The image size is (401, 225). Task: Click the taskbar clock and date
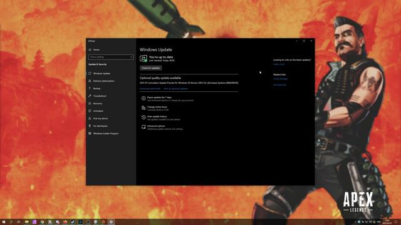pos(387,222)
